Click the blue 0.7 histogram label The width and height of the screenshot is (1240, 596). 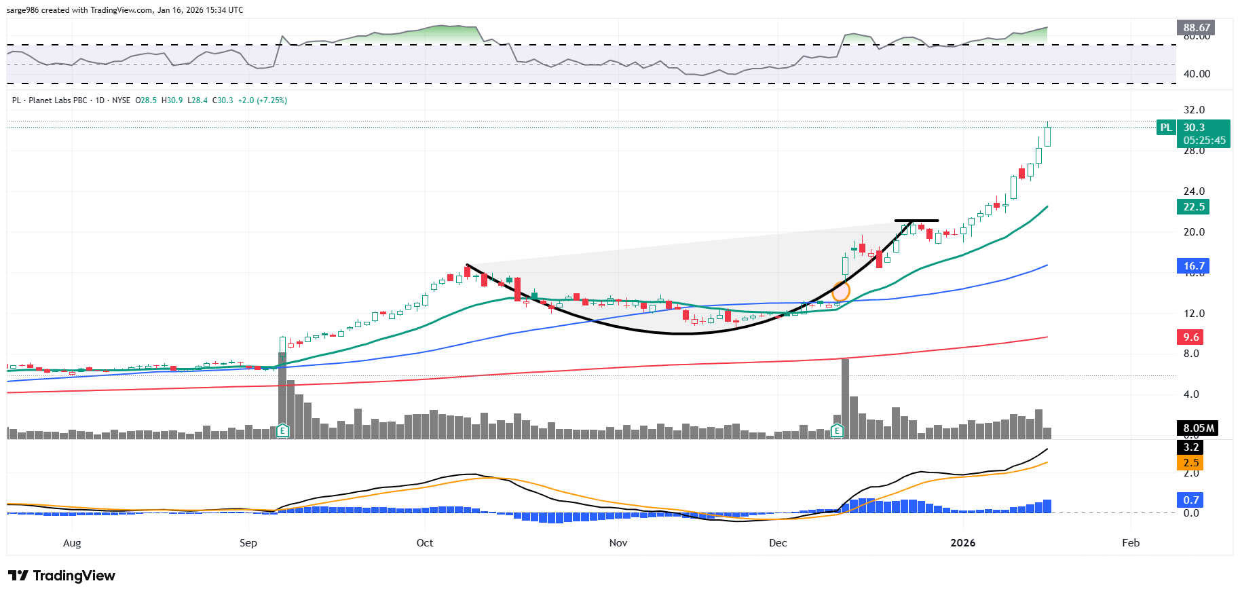tap(1191, 500)
